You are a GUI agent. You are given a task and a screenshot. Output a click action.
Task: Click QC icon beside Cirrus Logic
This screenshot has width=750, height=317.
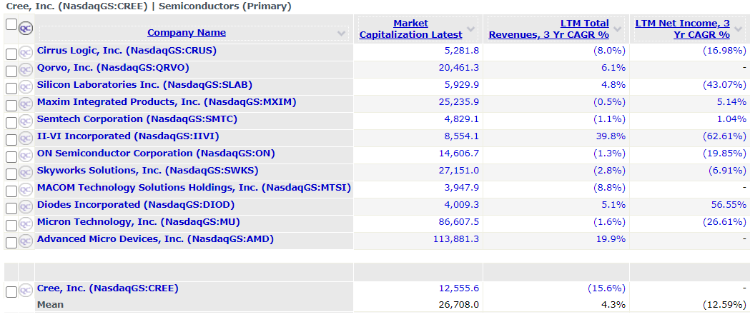coord(25,54)
